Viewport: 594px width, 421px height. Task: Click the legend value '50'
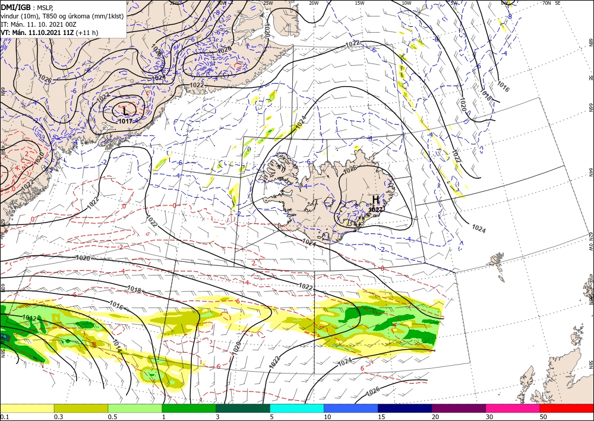(x=544, y=416)
